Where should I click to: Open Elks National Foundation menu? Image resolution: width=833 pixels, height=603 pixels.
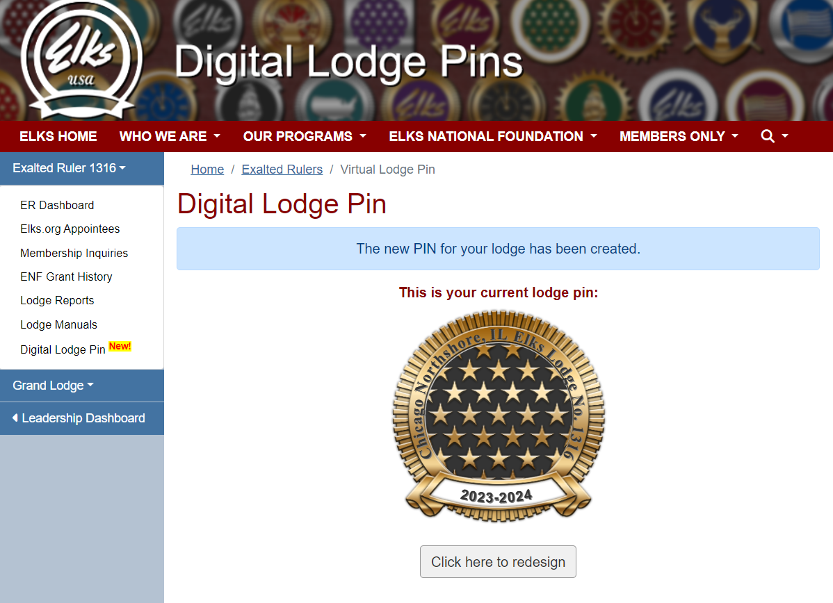click(492, 136)
